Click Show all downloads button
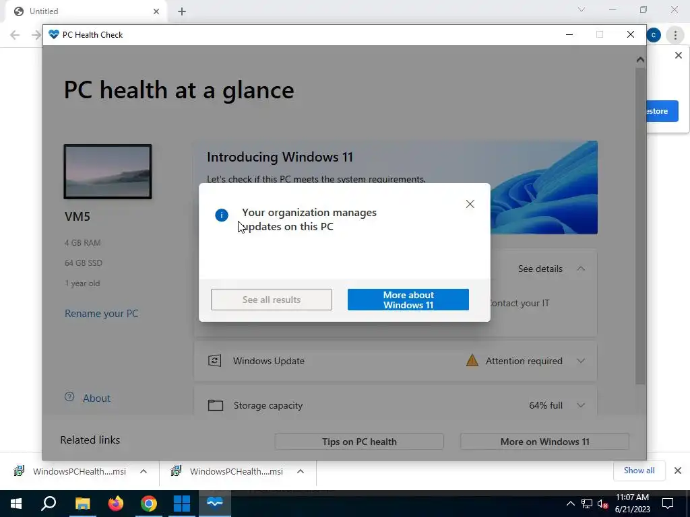This screenshot has height=517, width=690. [639, 471]
